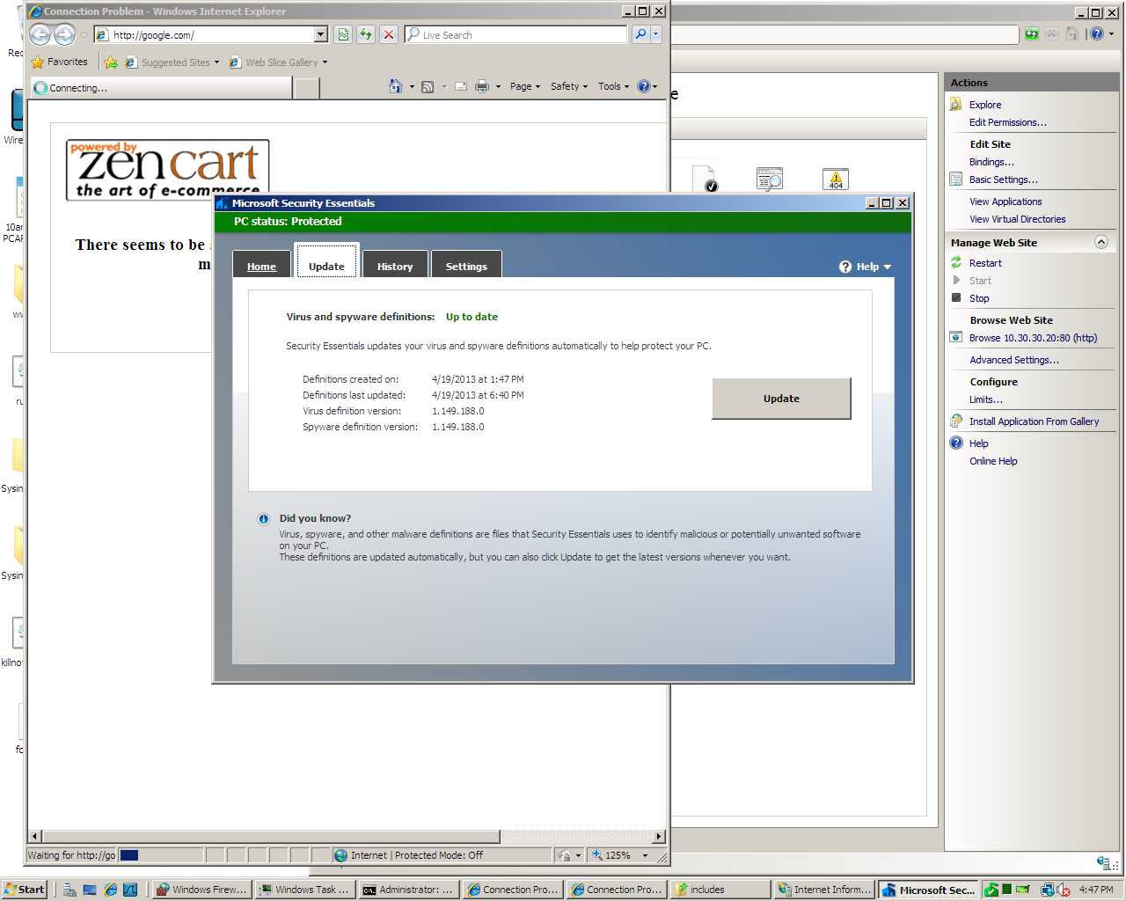Viewport: 1126px width, 901px height.
Task: Switch to the History tab
Action: 394,266
